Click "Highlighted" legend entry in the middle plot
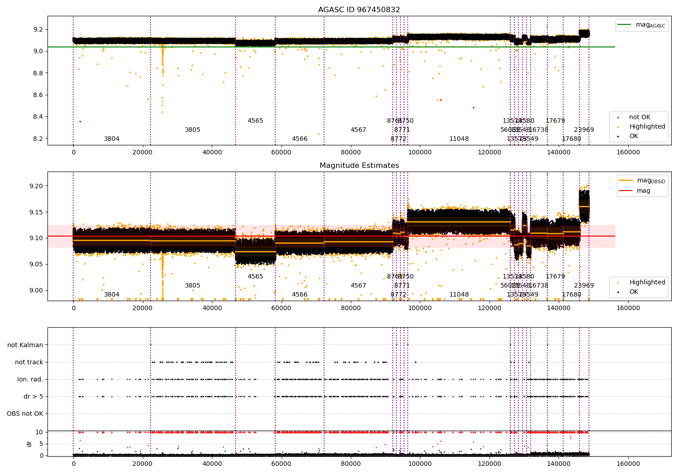678x474 pixels. (x=641, y=283)
